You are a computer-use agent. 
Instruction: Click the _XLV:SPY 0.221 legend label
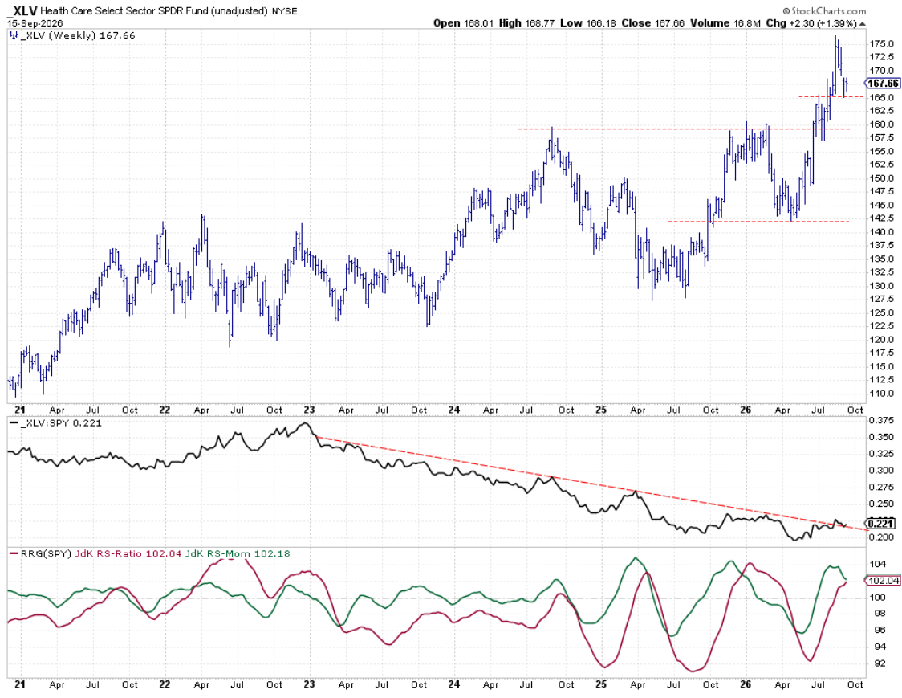pos(61,423)
